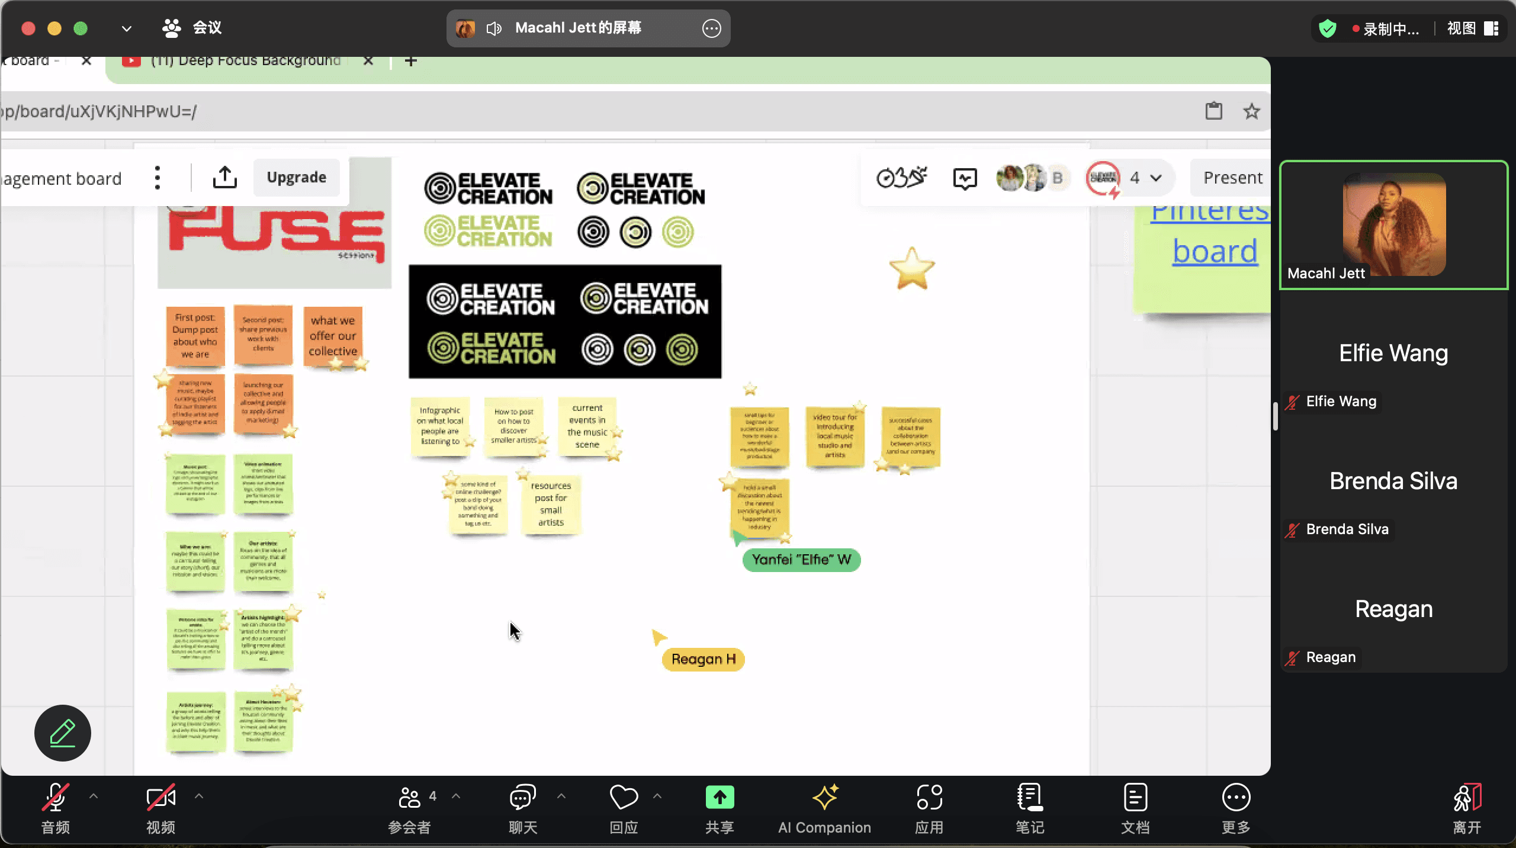Click the green share screen icon
The image size is (1516, 848).
point(720,797)
